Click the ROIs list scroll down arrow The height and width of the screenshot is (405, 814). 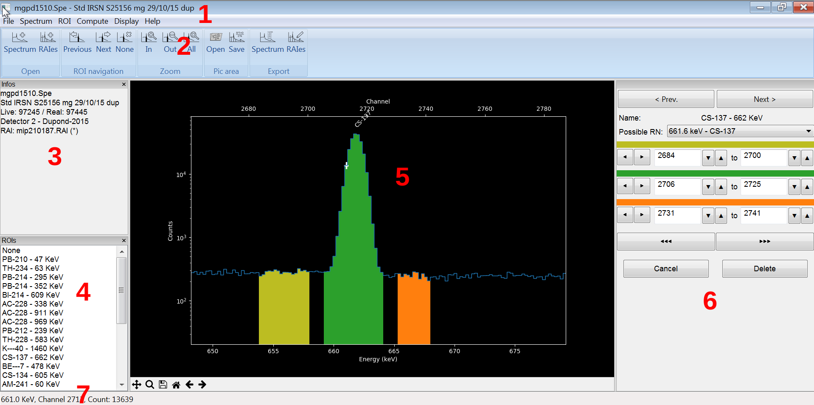click(122, 385)
